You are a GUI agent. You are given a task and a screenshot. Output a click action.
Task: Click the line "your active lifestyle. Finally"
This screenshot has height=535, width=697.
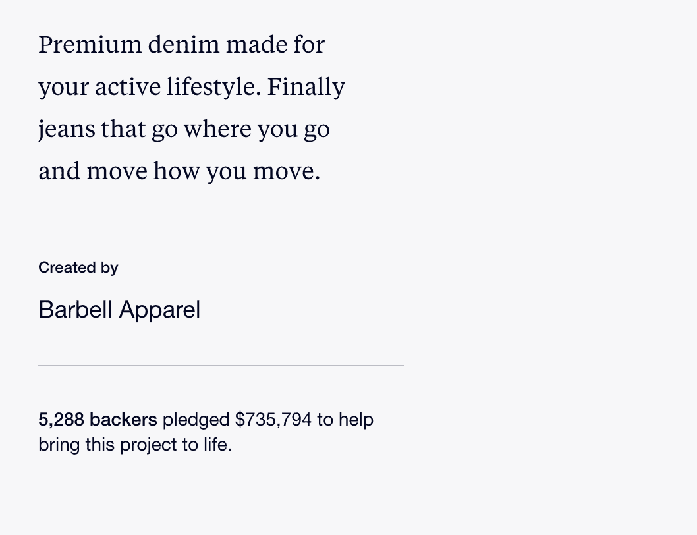coord(192,87)
